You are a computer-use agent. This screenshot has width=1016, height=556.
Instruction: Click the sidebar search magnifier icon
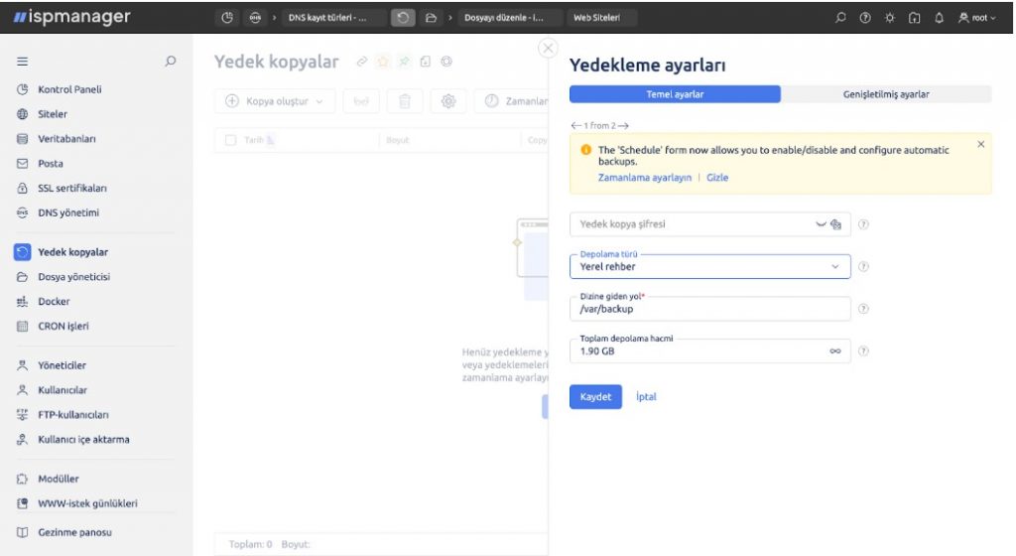pyautogui.click(x=171, y=61)
